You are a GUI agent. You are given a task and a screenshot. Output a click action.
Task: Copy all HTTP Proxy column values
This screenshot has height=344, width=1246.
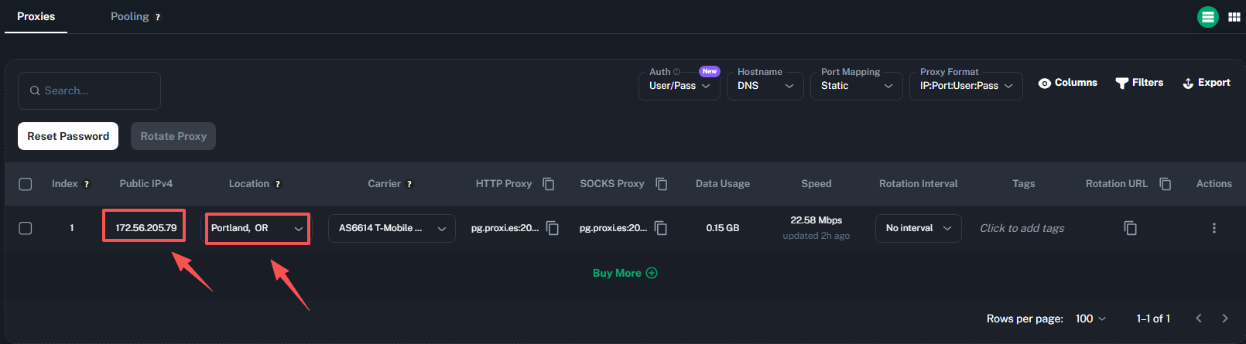pyautogui.click(x=549, y=184)
